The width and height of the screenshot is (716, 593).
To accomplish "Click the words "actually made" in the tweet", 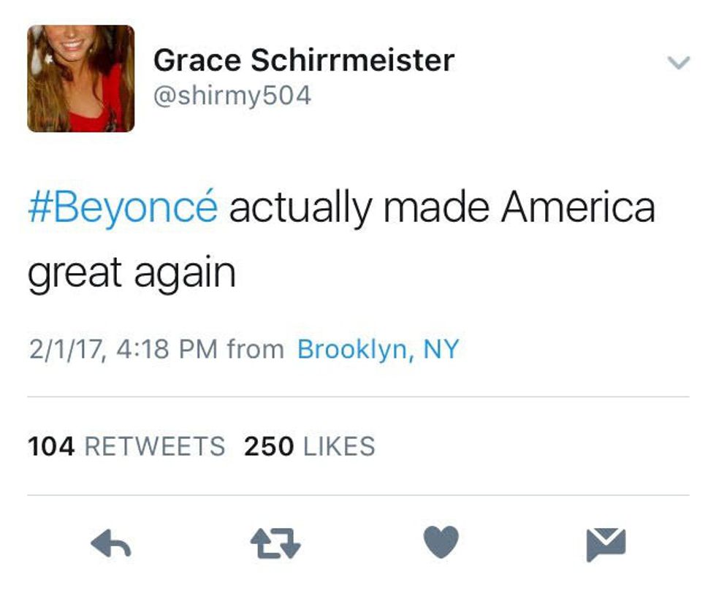I will pos(359,208).
